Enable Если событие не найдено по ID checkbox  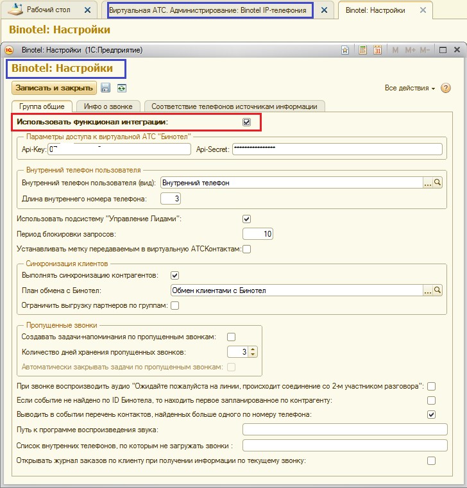(431, 400)
